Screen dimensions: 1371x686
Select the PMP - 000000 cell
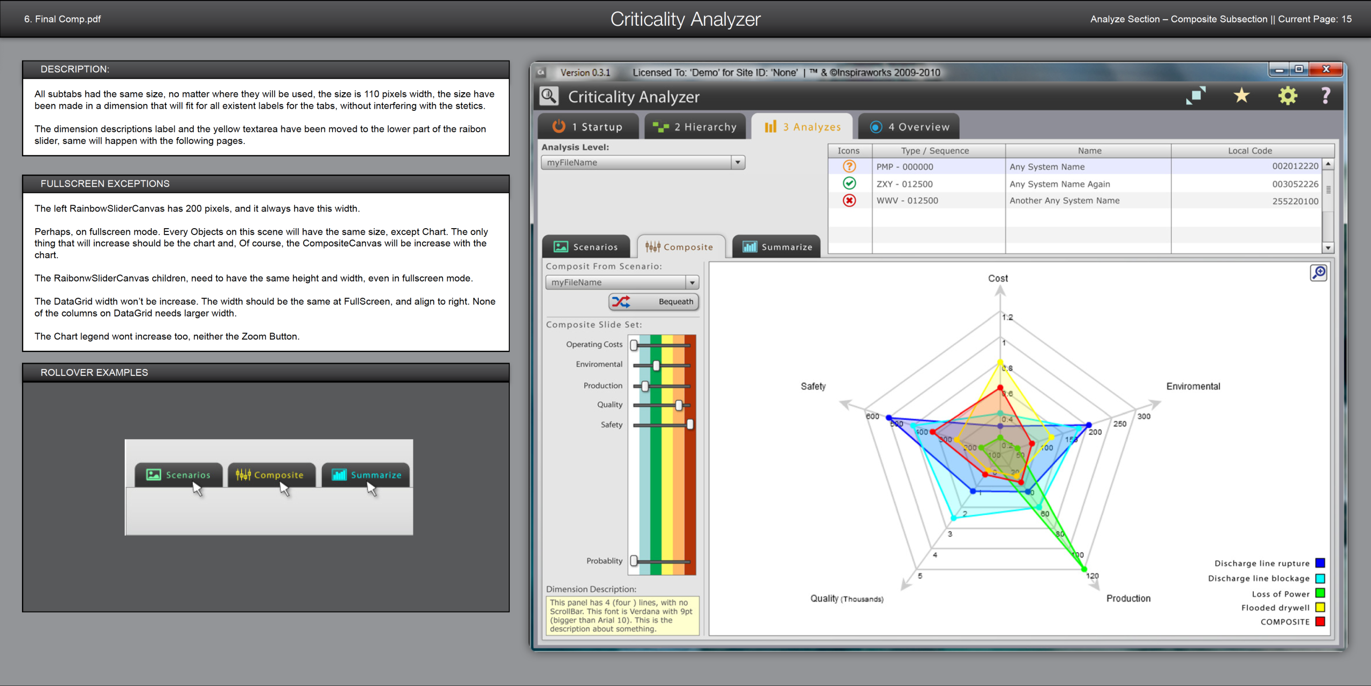coord(938,167)
